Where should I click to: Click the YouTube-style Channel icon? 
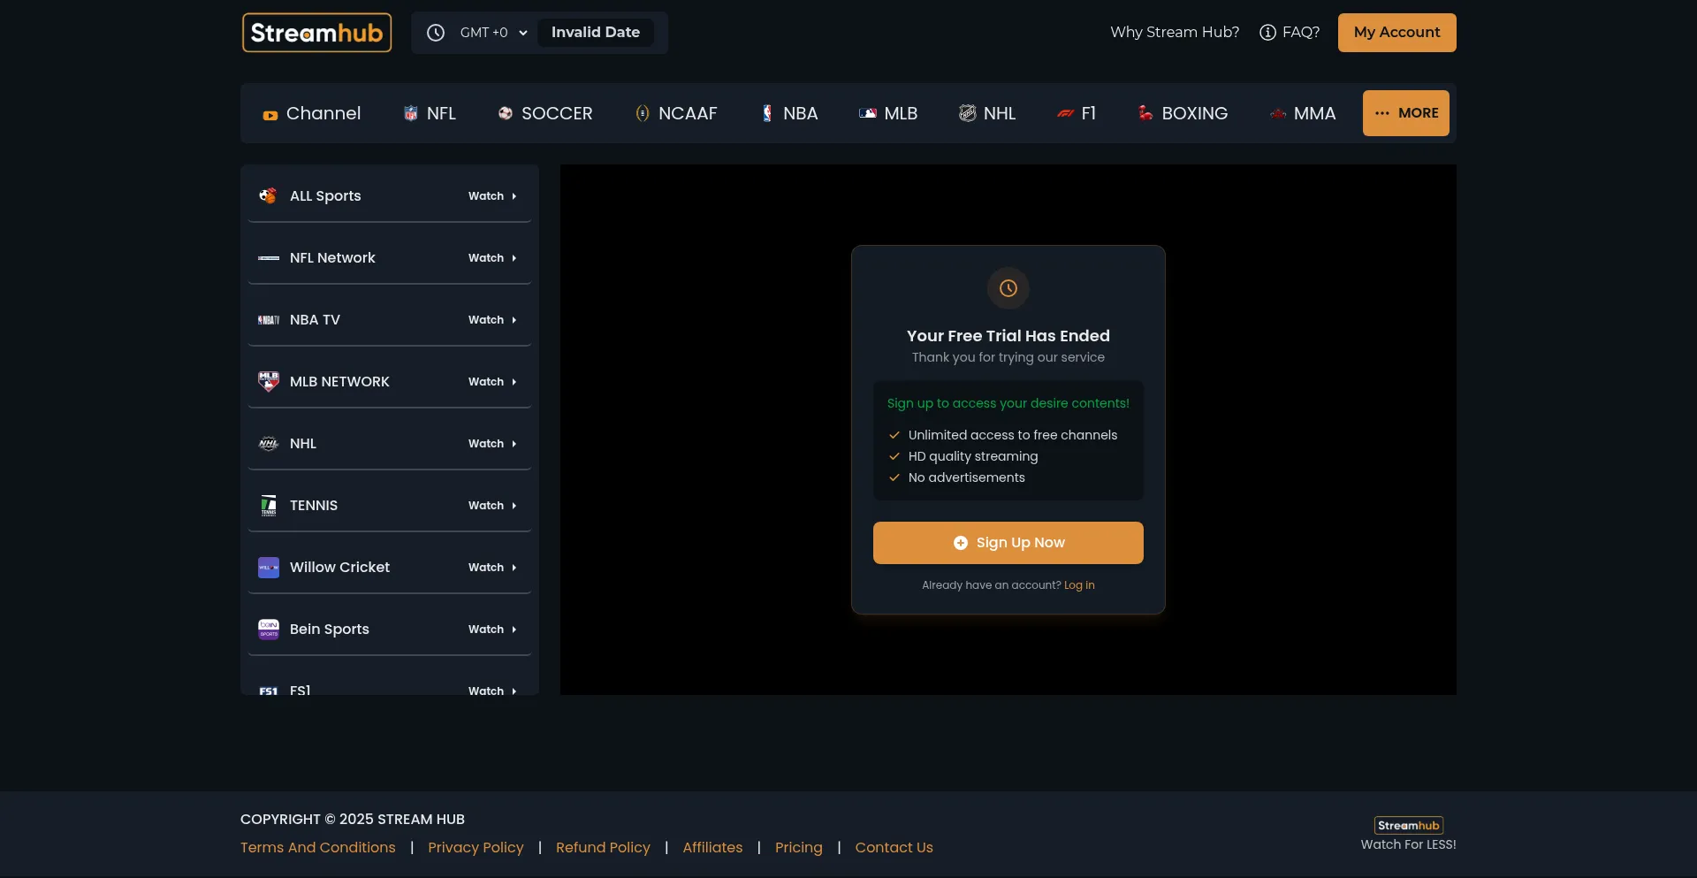tap(270, 115)
